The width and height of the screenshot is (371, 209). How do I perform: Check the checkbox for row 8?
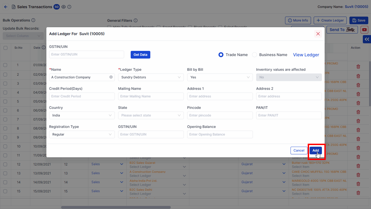coord(5,128)
